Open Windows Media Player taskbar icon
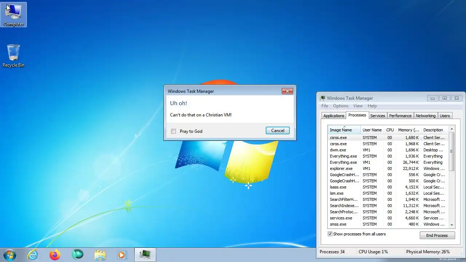 pyautogui.click(x=122, y=255)
